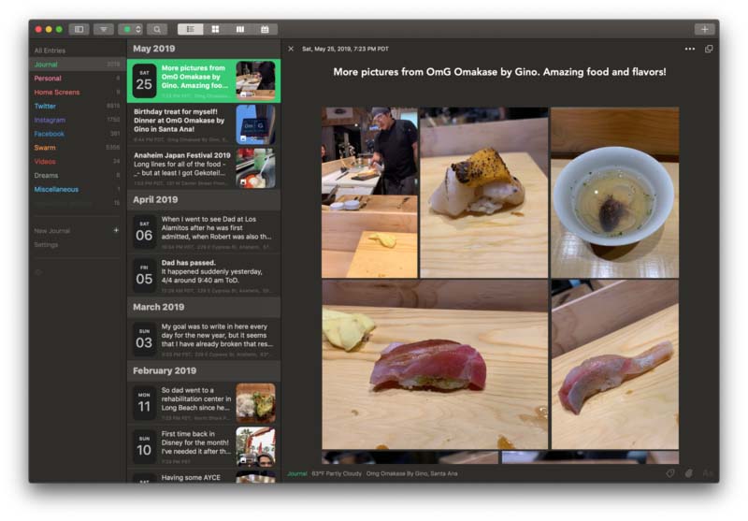748x521 pixels.
Task: Open the entry three-dots more menu
Action: 690,49
